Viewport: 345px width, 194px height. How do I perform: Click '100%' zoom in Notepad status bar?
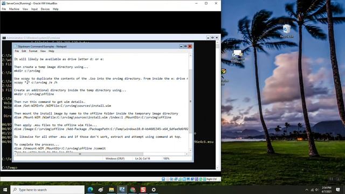pos(167,158)
